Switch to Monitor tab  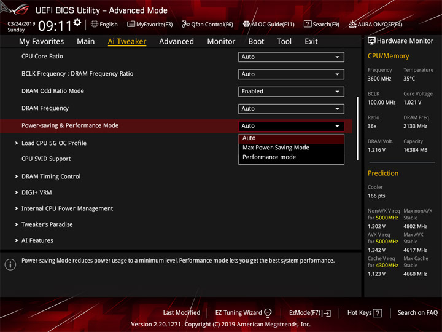(x=221, y=42)
